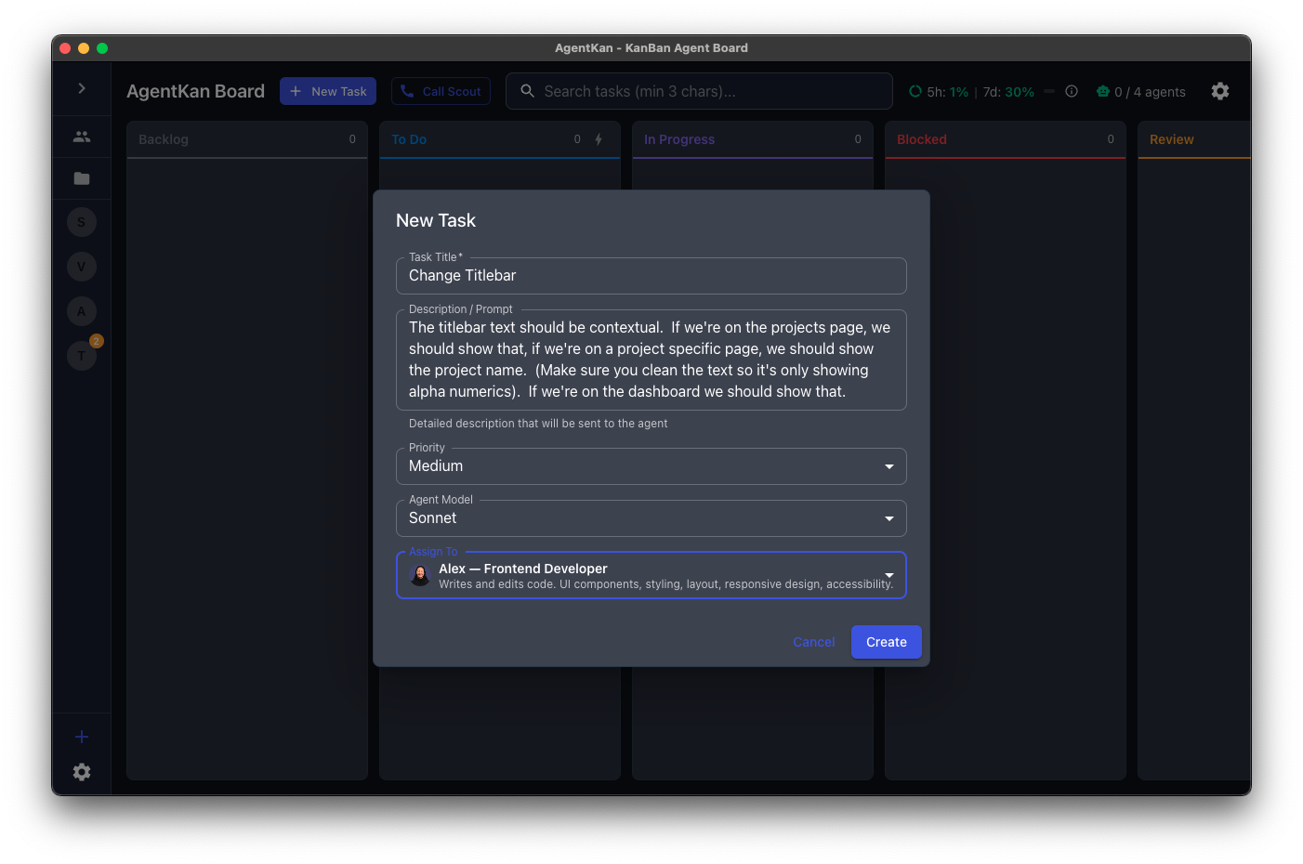Open the projects folder icon in the sidebar
This screenshot has height=864, width=1303.
point(81,178)
